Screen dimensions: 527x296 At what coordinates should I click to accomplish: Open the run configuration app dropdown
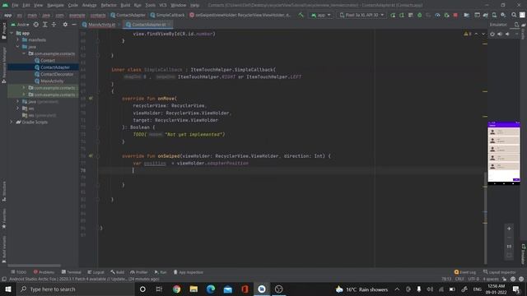pyautogui.click(x=321, y=15)
